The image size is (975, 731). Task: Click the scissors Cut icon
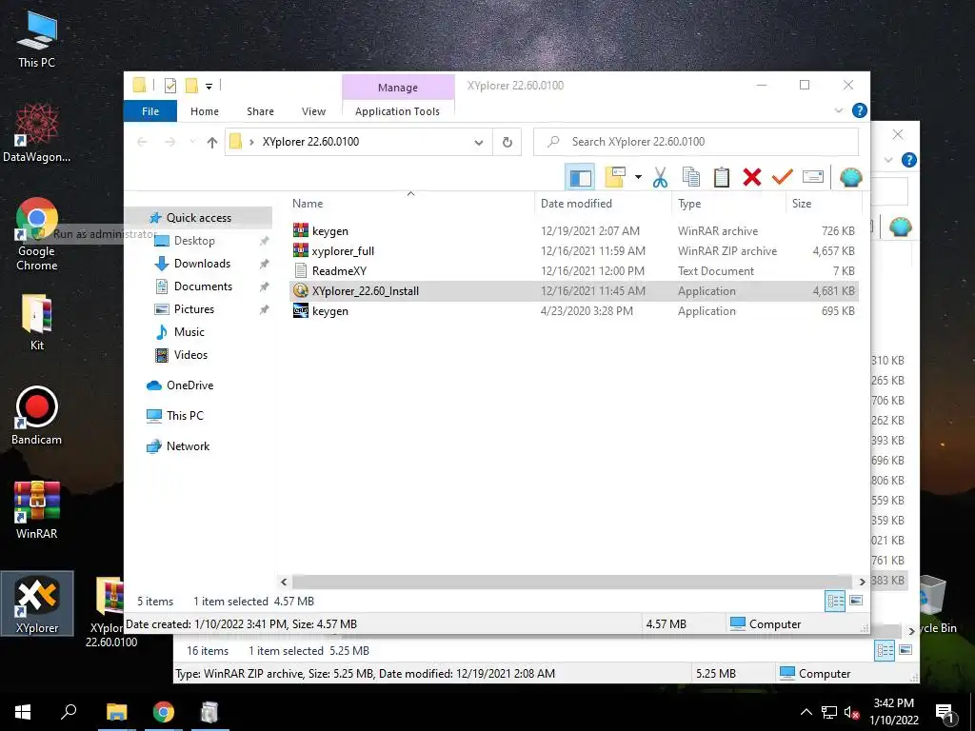tap(660, 178)
